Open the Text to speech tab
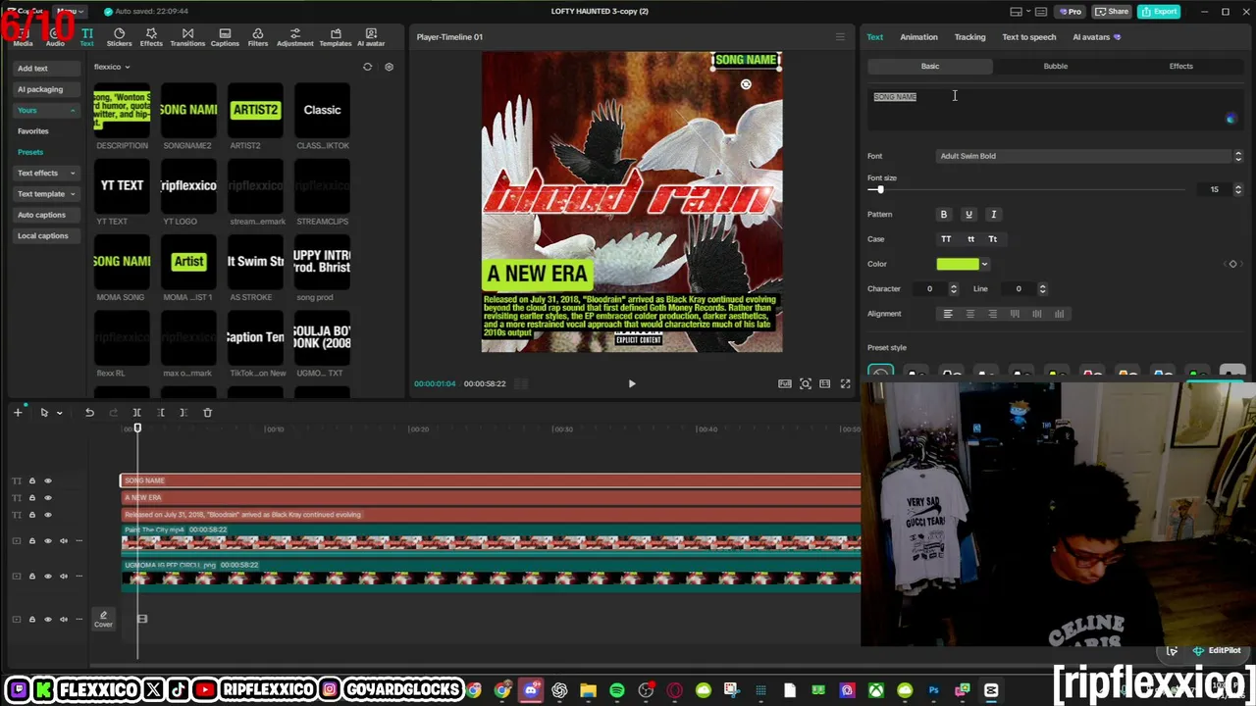 (x=1028, y=37)
